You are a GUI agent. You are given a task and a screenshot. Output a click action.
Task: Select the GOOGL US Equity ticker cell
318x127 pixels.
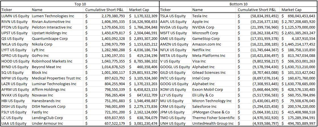tap(175, 67)
